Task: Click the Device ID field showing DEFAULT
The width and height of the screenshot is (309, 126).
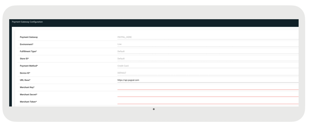Action: coord(208,73)
